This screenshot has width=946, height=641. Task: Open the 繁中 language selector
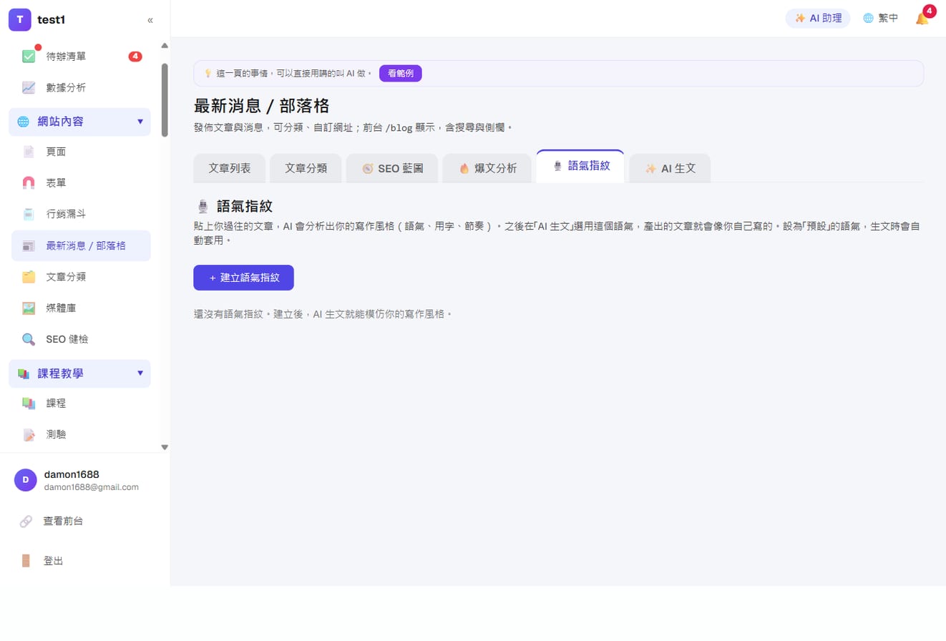(x=881, y=19)
